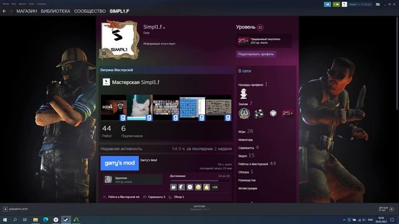Open the Spammer badge icon

pyautogui.click(x=108, y=180)
